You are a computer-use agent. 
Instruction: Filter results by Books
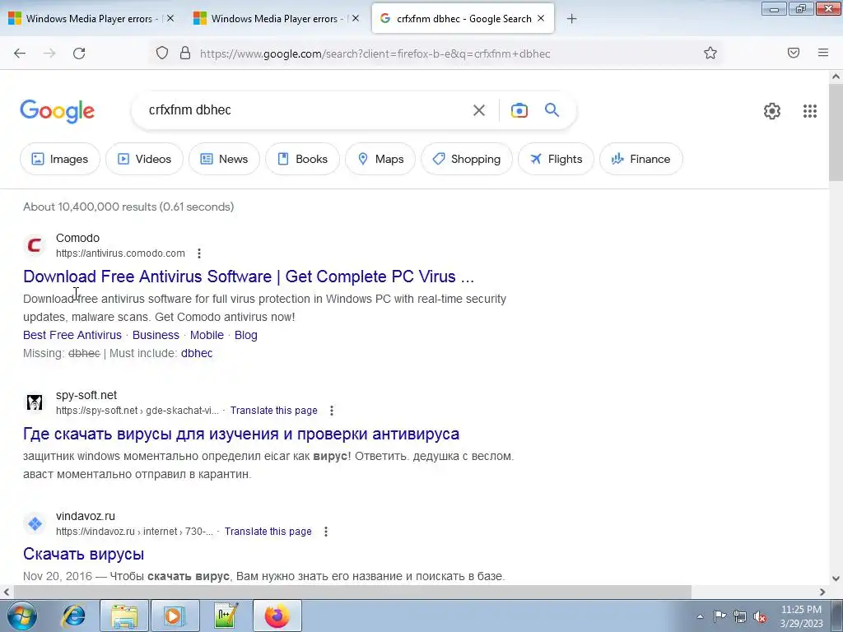(303, 159)
